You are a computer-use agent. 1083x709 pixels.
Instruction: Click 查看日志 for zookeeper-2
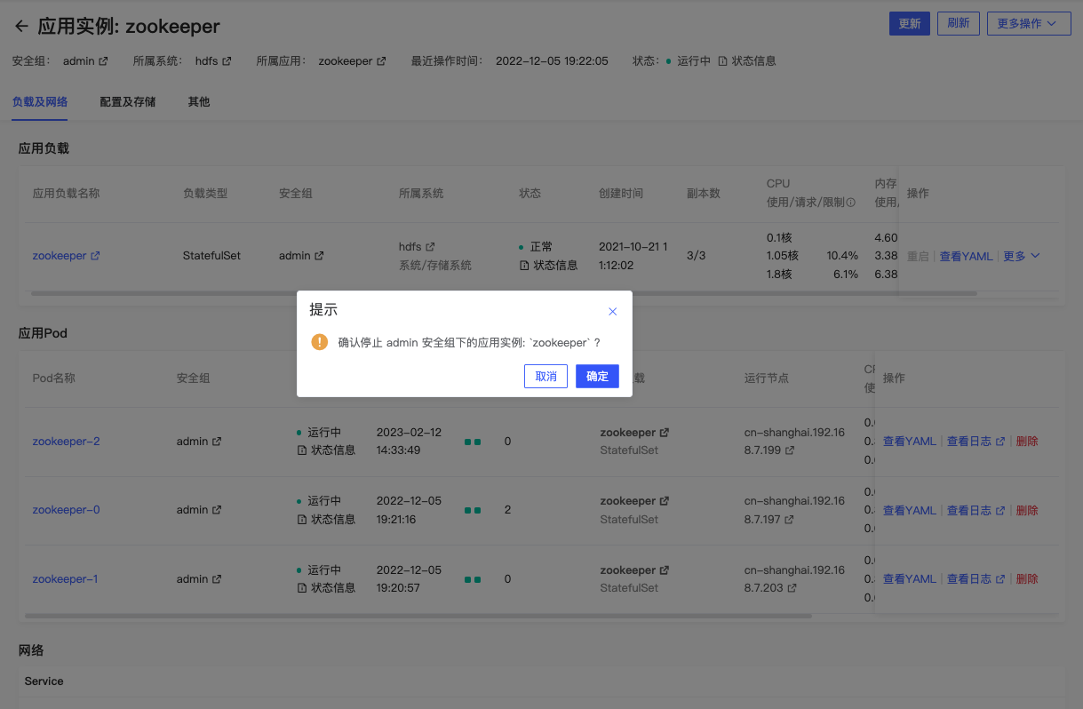coord(975,442)
